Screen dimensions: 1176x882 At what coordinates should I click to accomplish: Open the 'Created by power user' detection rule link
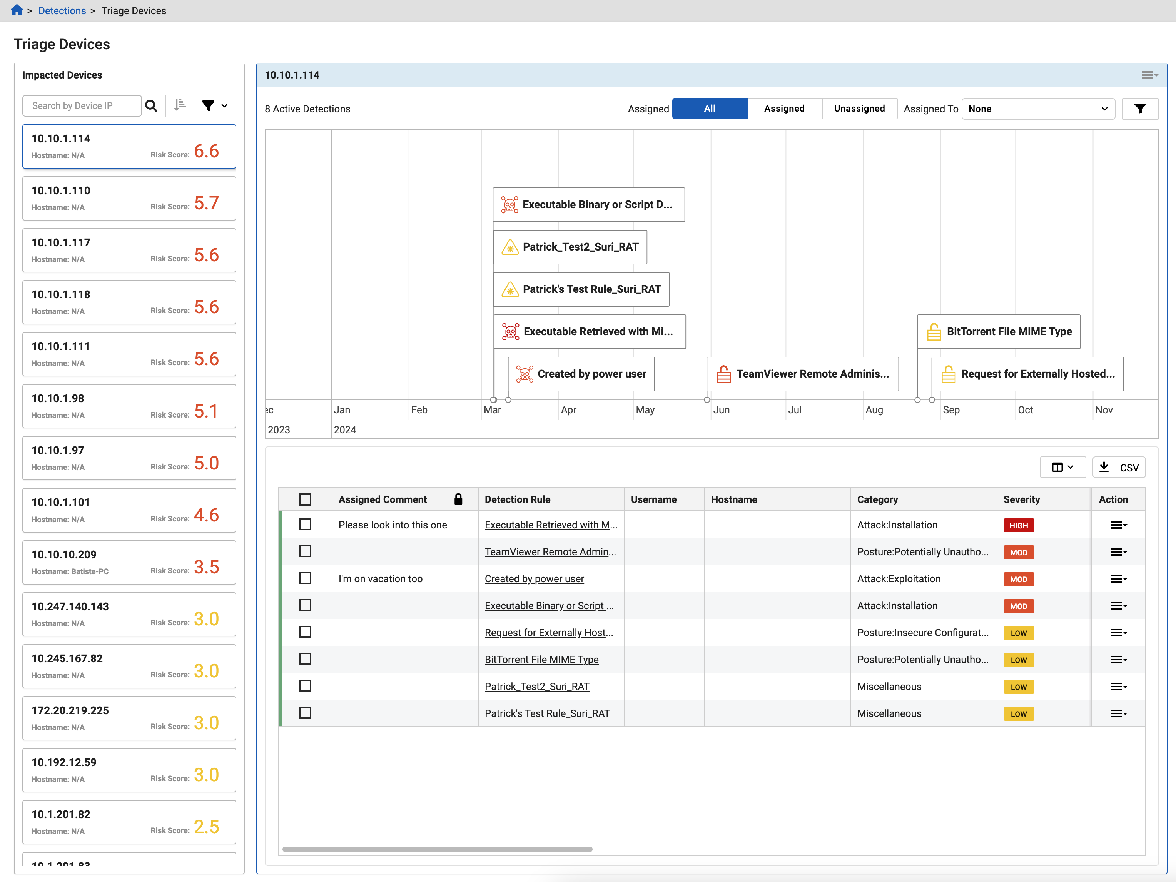tap(534, 578)
